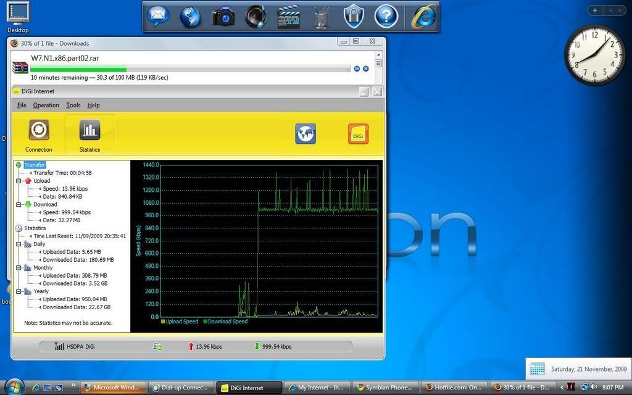Click the green download arrow in status bar
The width and height of the screenshot is (632, 395).
point(257,346)
